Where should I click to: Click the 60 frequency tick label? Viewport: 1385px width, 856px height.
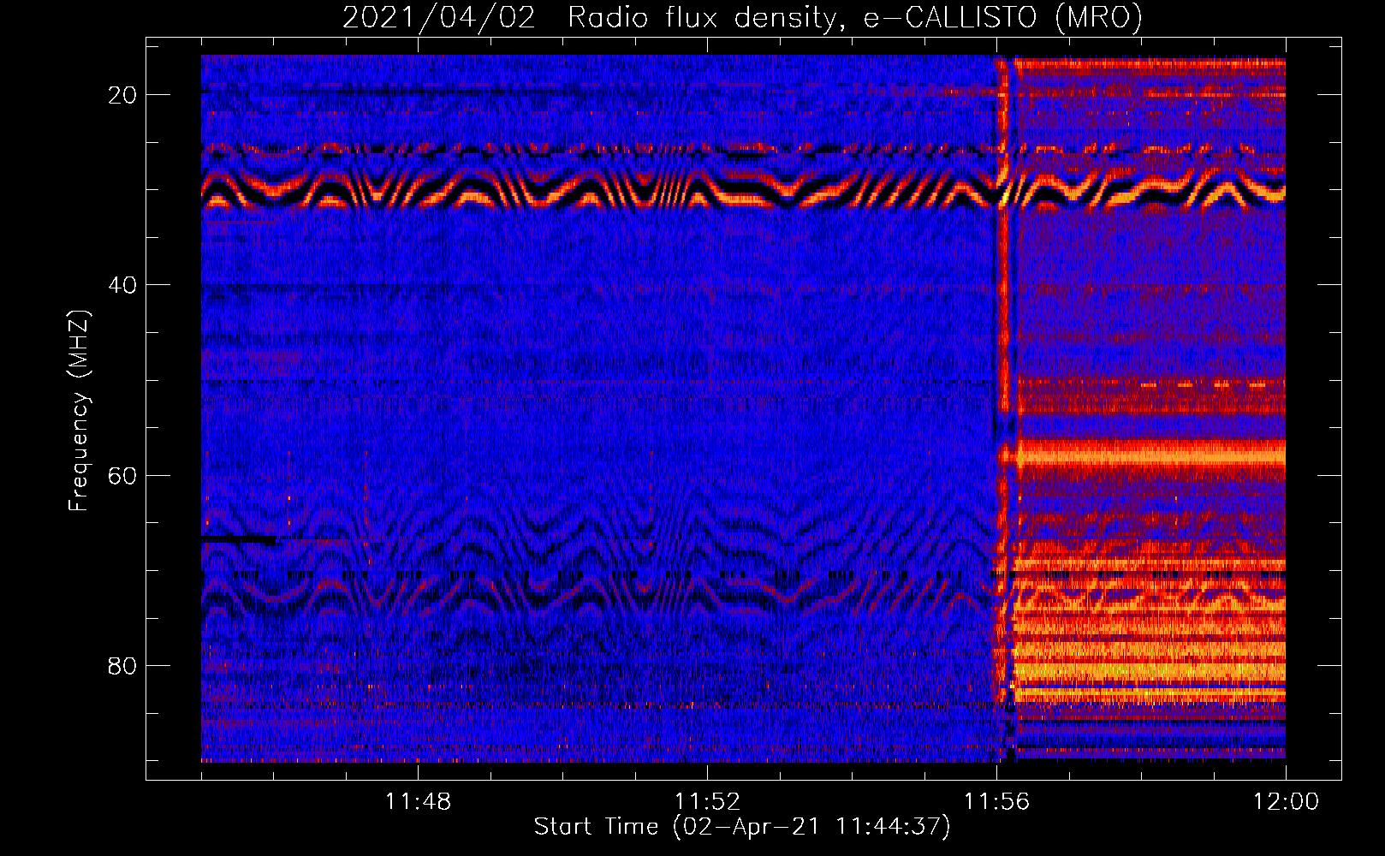(122, 475)
